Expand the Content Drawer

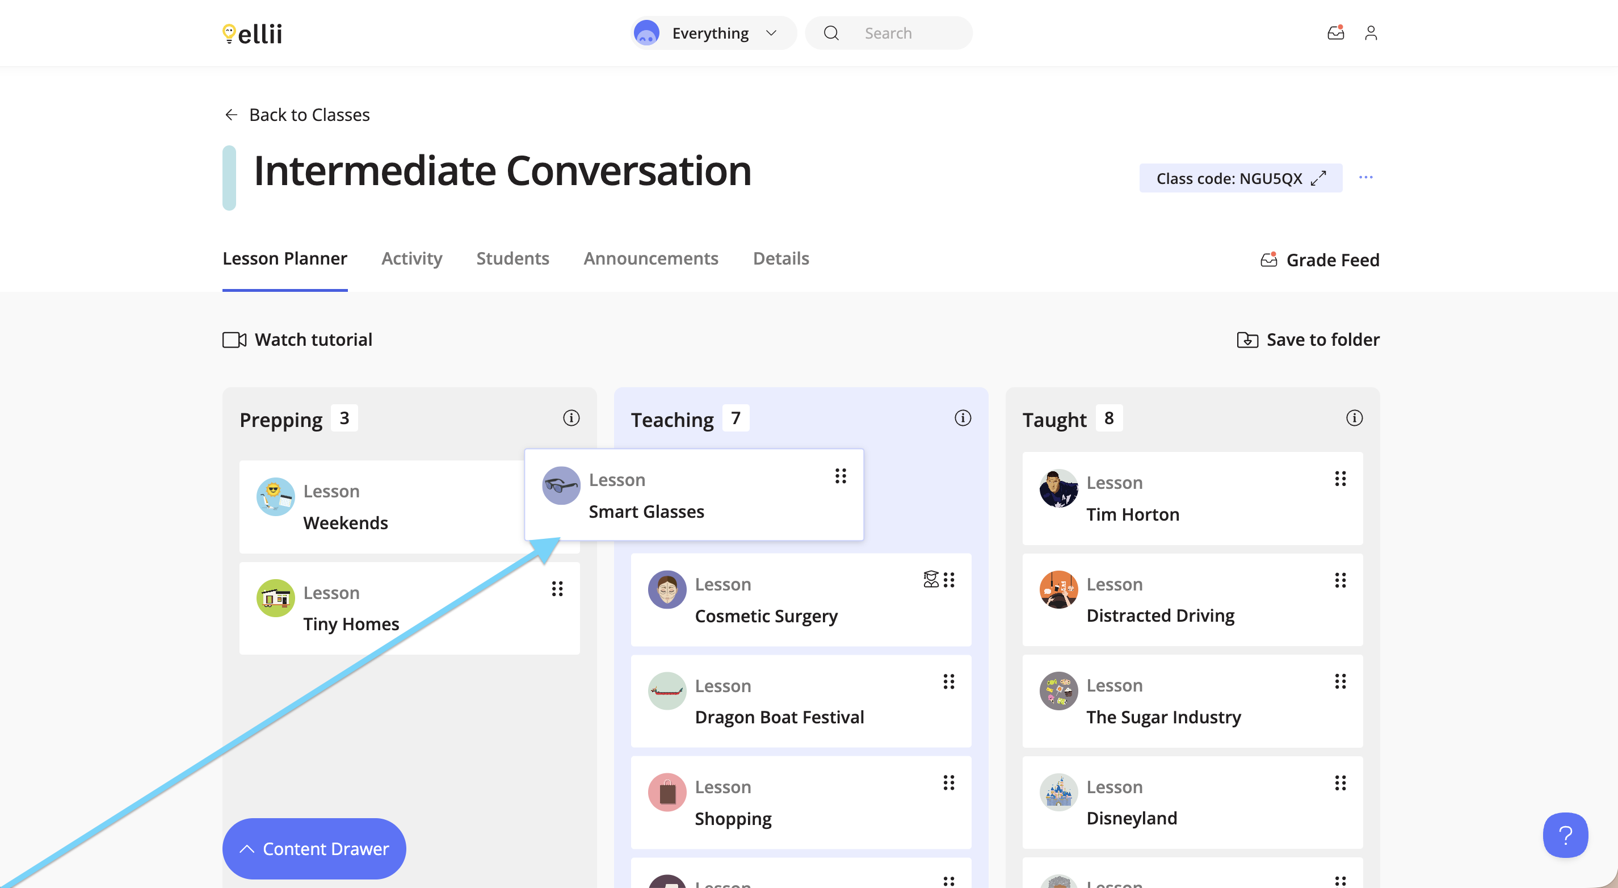click(x=314, y=848)
